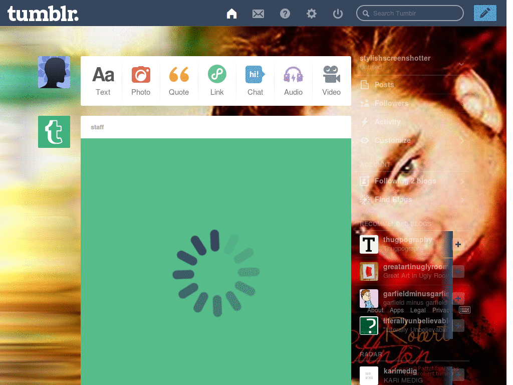Click the Find Blogs sparkle icon
This screenshot has height=385, width=513.
point(365,200)
